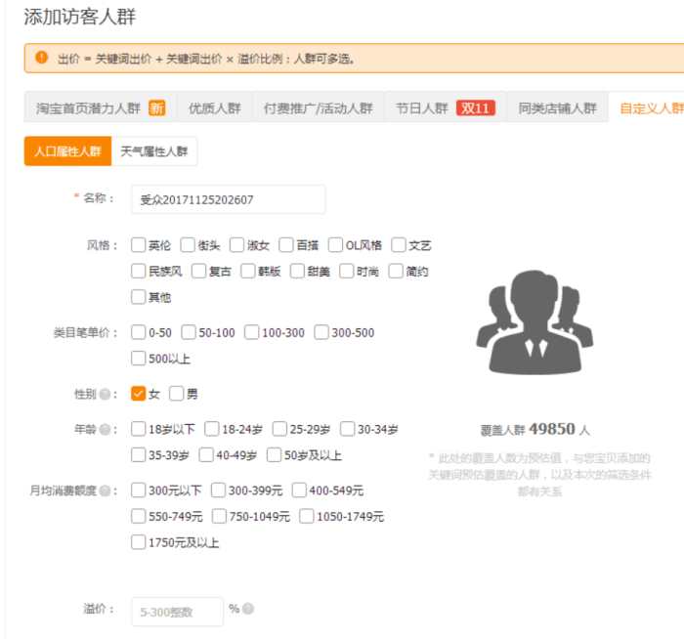
Task: Check the 300元以下 spending checkbox
Action: tap(139, 490)
